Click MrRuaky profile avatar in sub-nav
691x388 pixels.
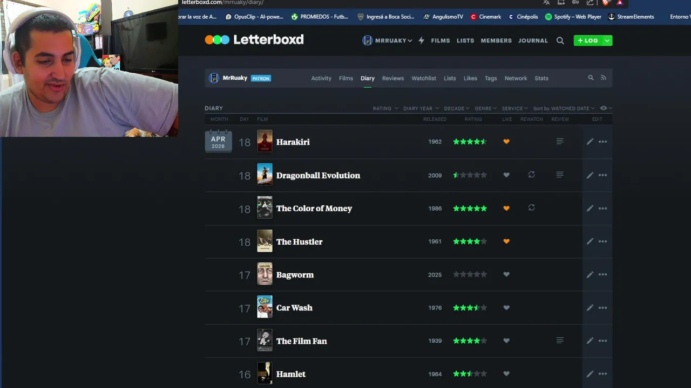click(214, 78)
